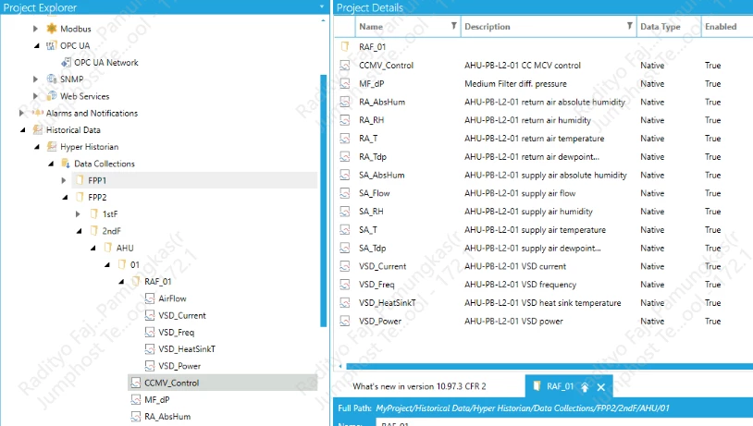
Task: Select the RA_T row name
Action: 368,139
